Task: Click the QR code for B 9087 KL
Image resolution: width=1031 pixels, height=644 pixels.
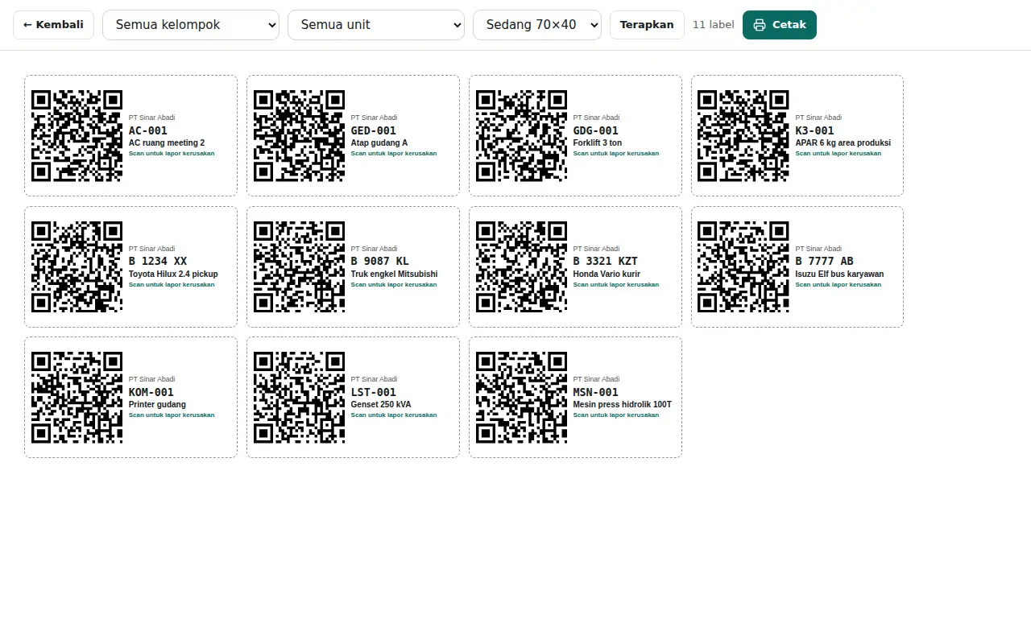Action: (x=299, y=266)
